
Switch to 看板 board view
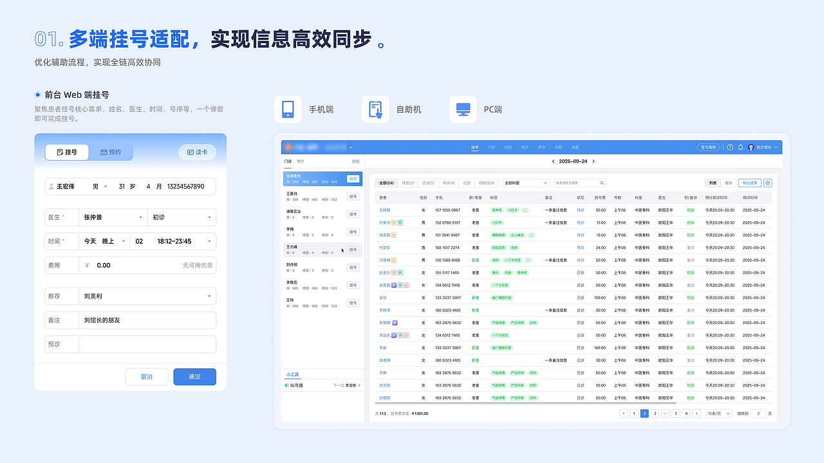pyautogui.click(x=727, y=183)
